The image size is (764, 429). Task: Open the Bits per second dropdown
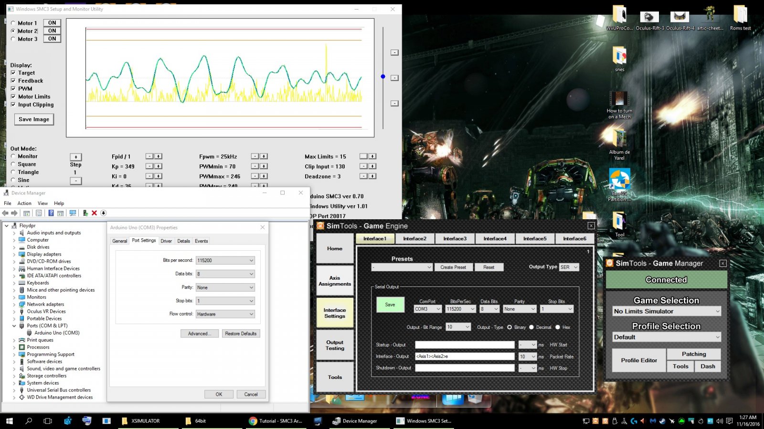[225, 260]
